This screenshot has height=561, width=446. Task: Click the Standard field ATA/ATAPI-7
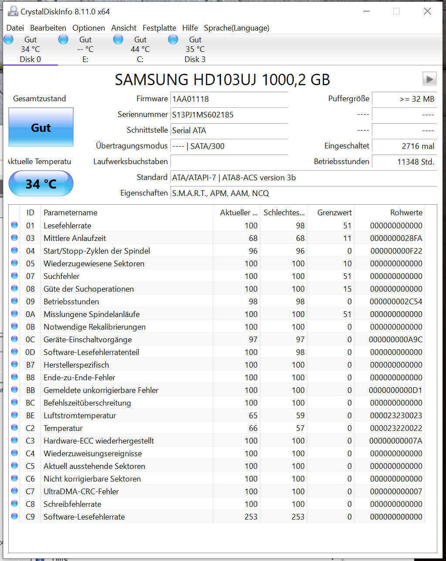click(303, 178)
